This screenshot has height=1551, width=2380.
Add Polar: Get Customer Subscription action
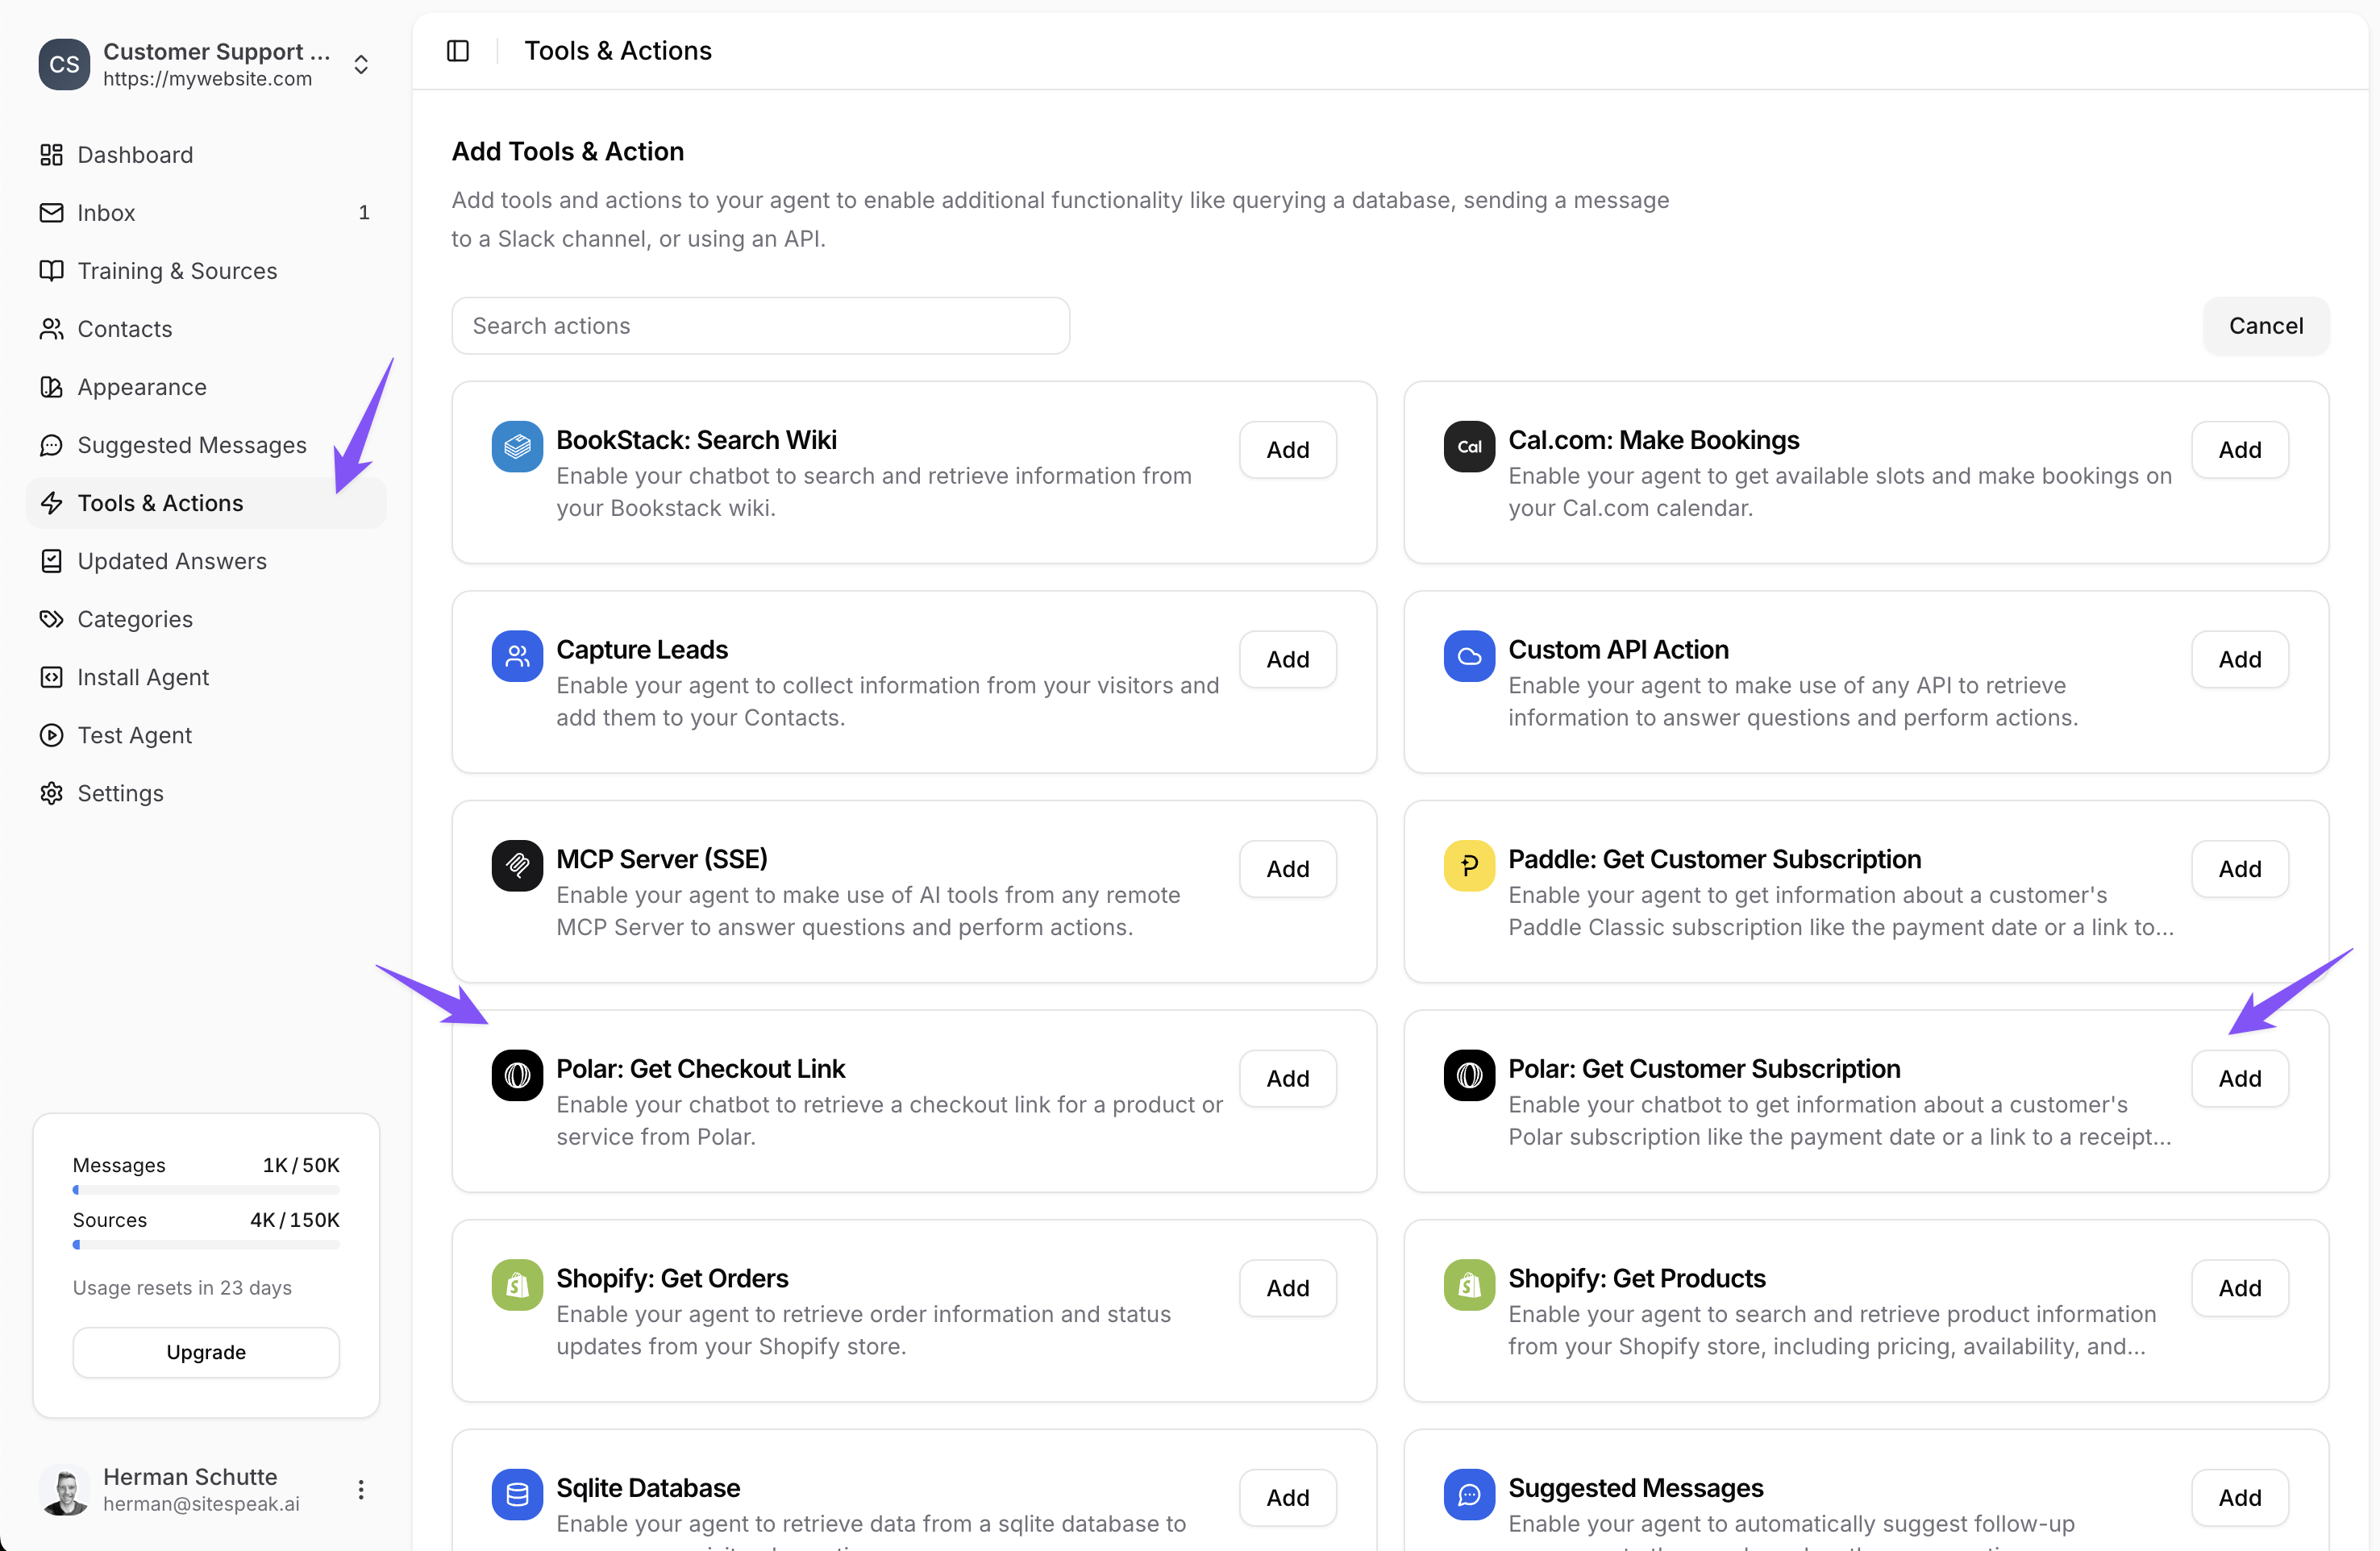point(2239,1078)
